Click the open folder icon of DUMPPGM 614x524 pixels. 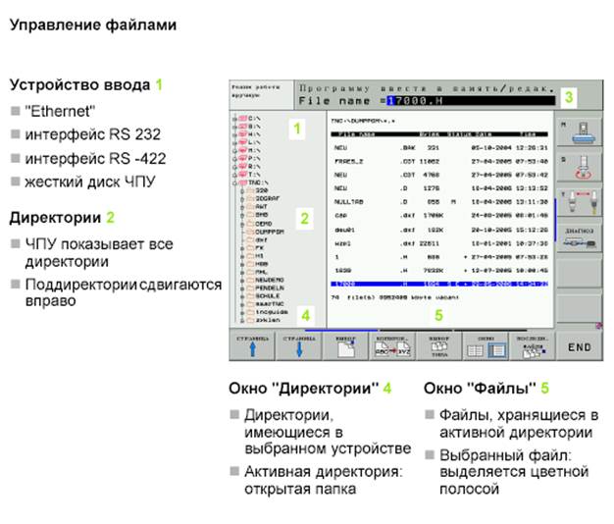point(251,232)
